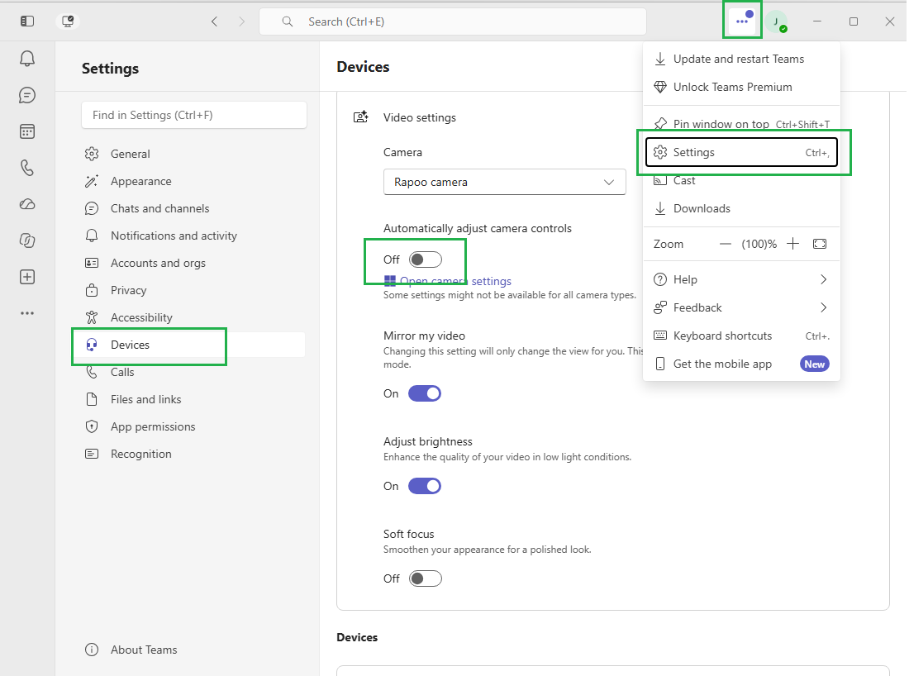This screenshot has height=676, width=909.
Task: Toggle Automatically adjust camera controls switch
Action: 426,259
